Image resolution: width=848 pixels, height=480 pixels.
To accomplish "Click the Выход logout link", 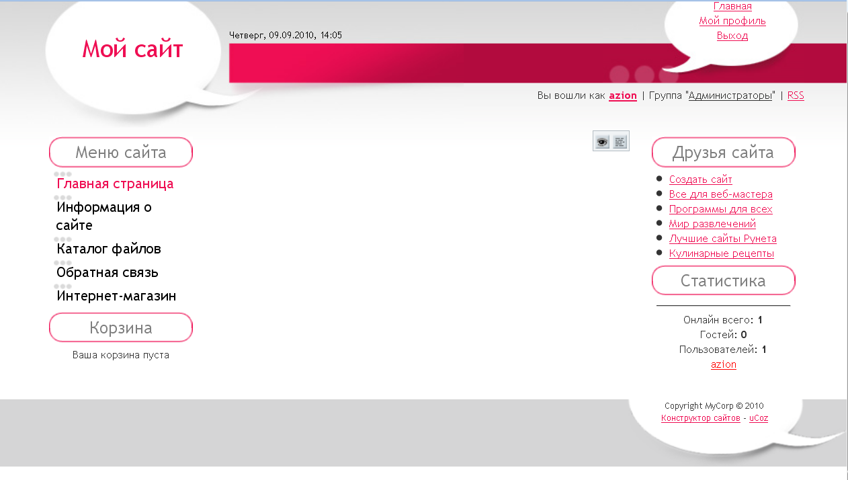I will pos(732,36).
